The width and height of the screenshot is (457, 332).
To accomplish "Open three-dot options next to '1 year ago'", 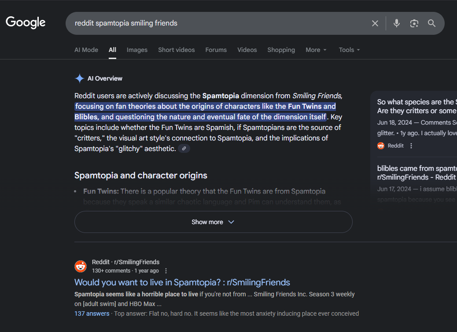I will click(x=166, y=271).
